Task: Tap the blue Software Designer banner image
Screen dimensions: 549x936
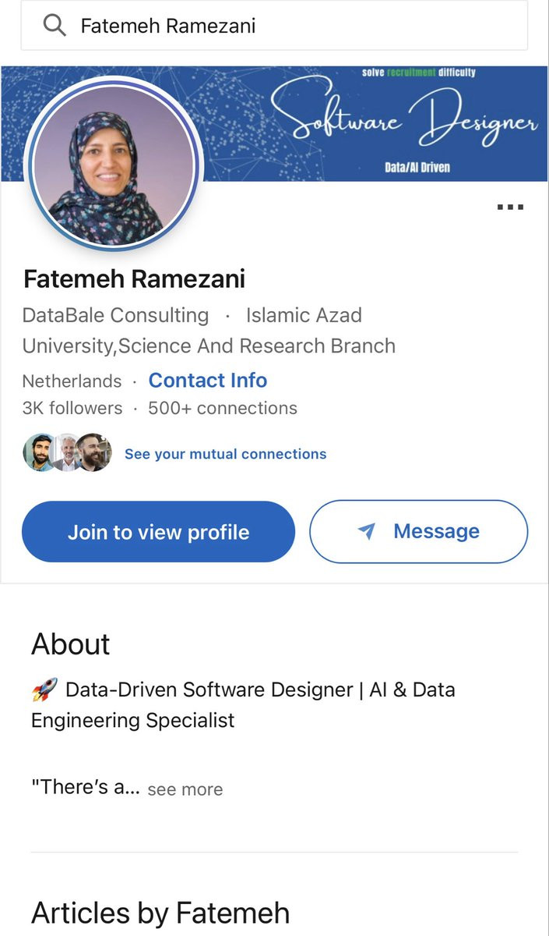Action: [x=374, y=122]
